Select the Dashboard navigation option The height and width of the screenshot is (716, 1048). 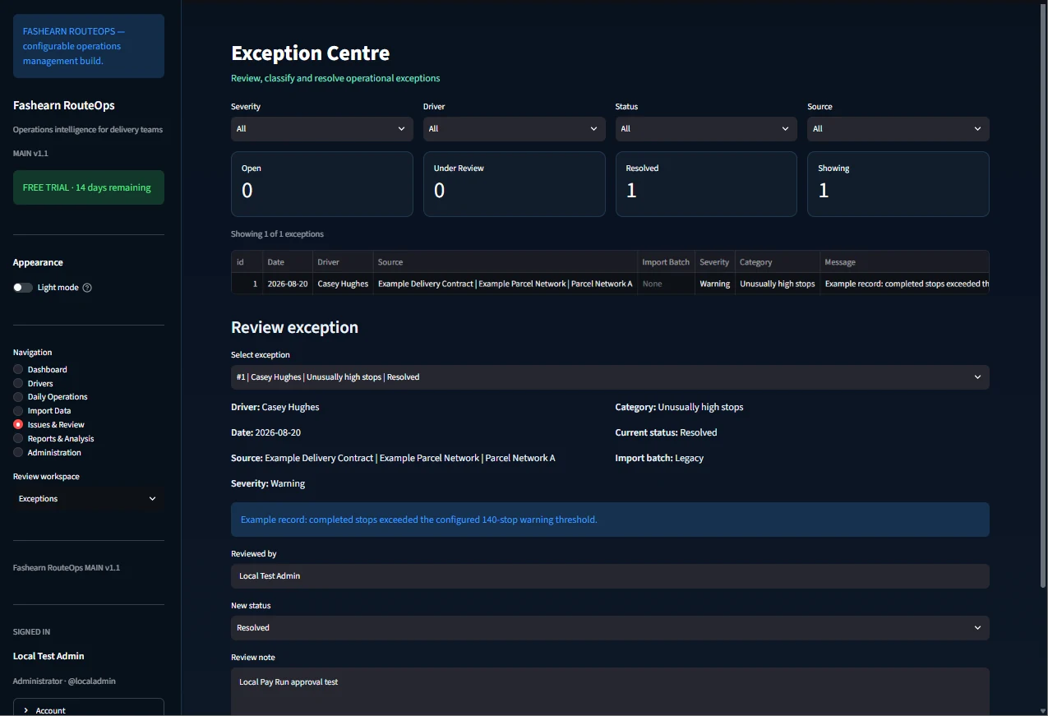pos(40,370)
